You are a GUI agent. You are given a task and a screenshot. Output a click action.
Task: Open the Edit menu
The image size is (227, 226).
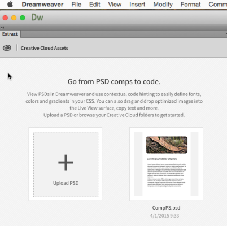[95, 5]
